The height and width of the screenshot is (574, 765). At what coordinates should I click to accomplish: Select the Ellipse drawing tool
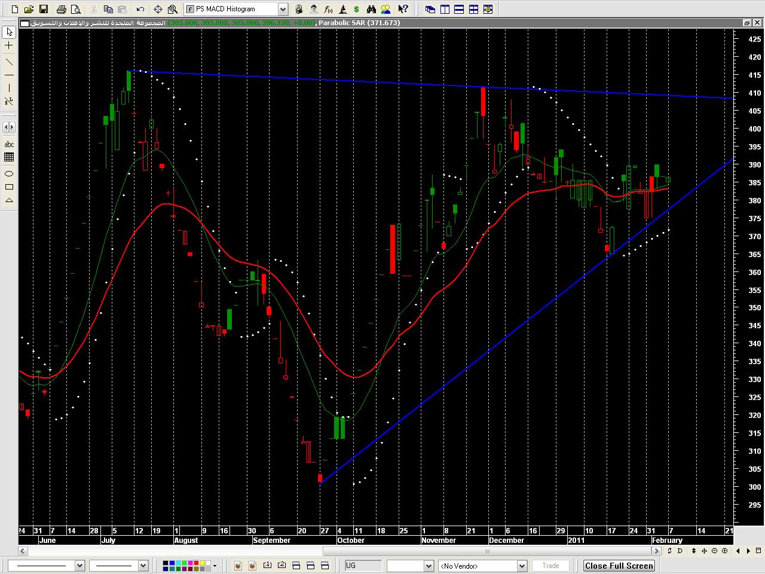[x=9, y=174]
